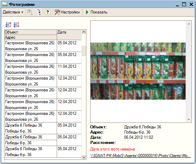Screen dimensions: 196x164
Task: Click the second document-arrow toolbar icon
Action: click(38, 12)
